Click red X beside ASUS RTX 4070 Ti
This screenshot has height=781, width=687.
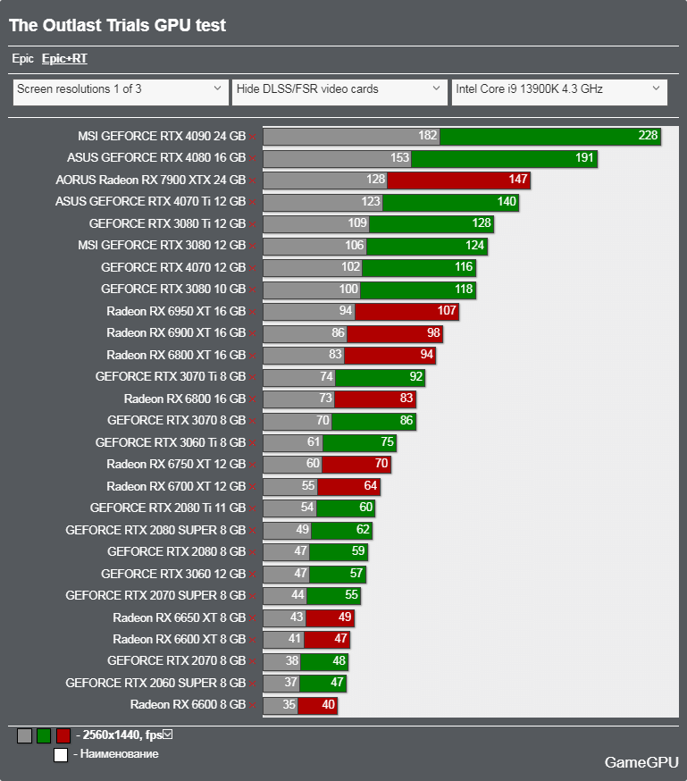click(253, 202)
